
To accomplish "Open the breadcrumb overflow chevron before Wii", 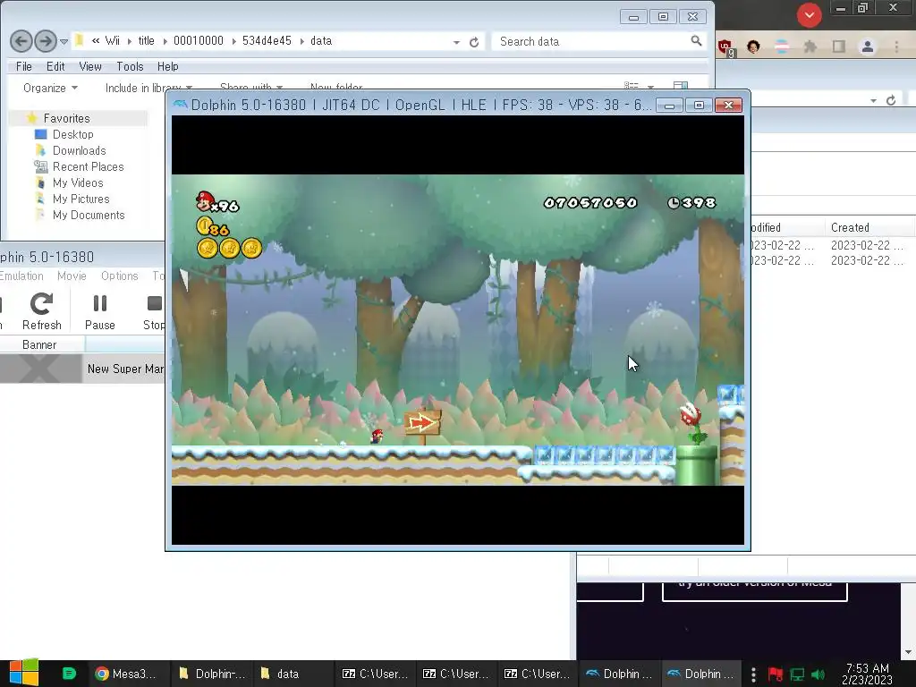I will tap(95, 41).
